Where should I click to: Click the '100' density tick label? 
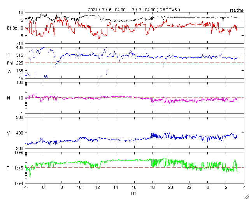point(20,82)
